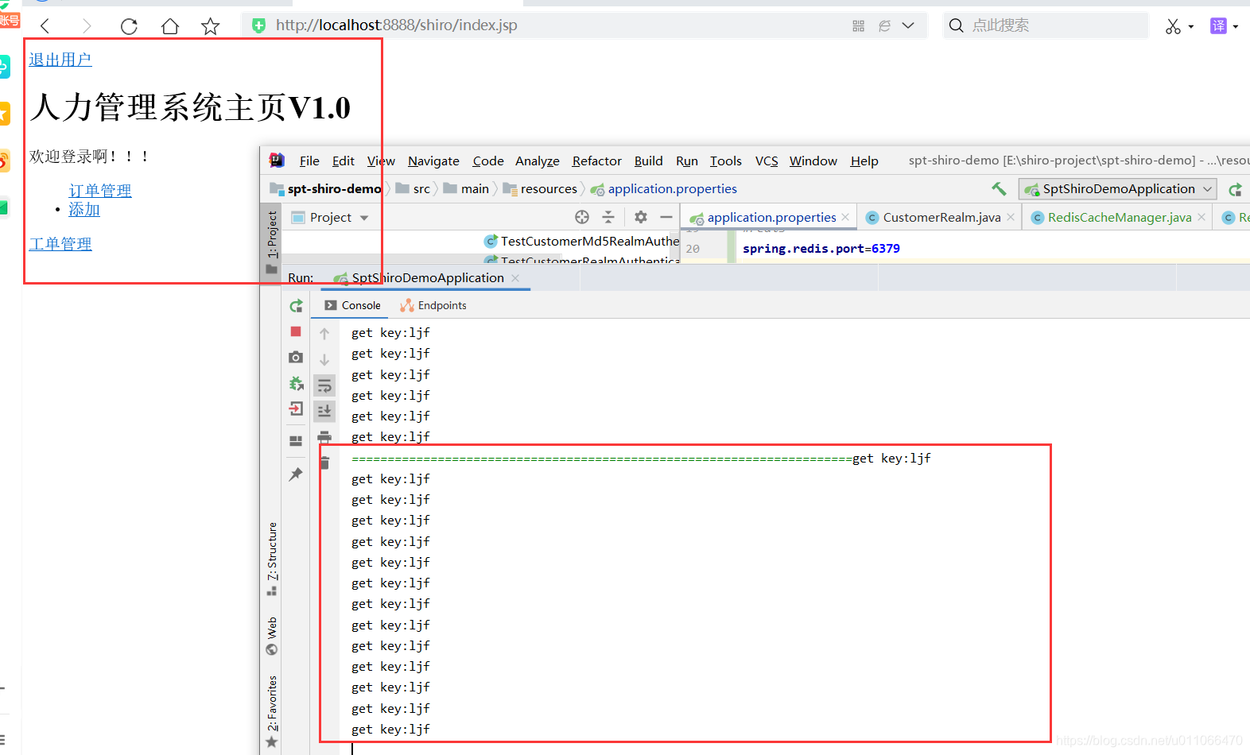Go back in the browser

pyautogui.click(x=45, y=26)
